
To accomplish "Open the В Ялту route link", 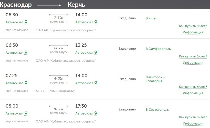I will point(151,18).
